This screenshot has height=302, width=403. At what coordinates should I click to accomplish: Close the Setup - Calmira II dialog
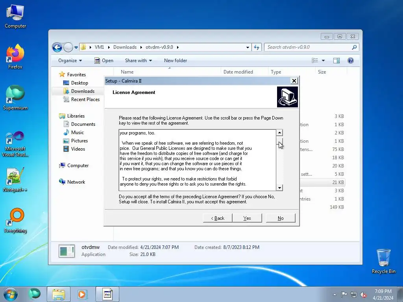[294, 81]
